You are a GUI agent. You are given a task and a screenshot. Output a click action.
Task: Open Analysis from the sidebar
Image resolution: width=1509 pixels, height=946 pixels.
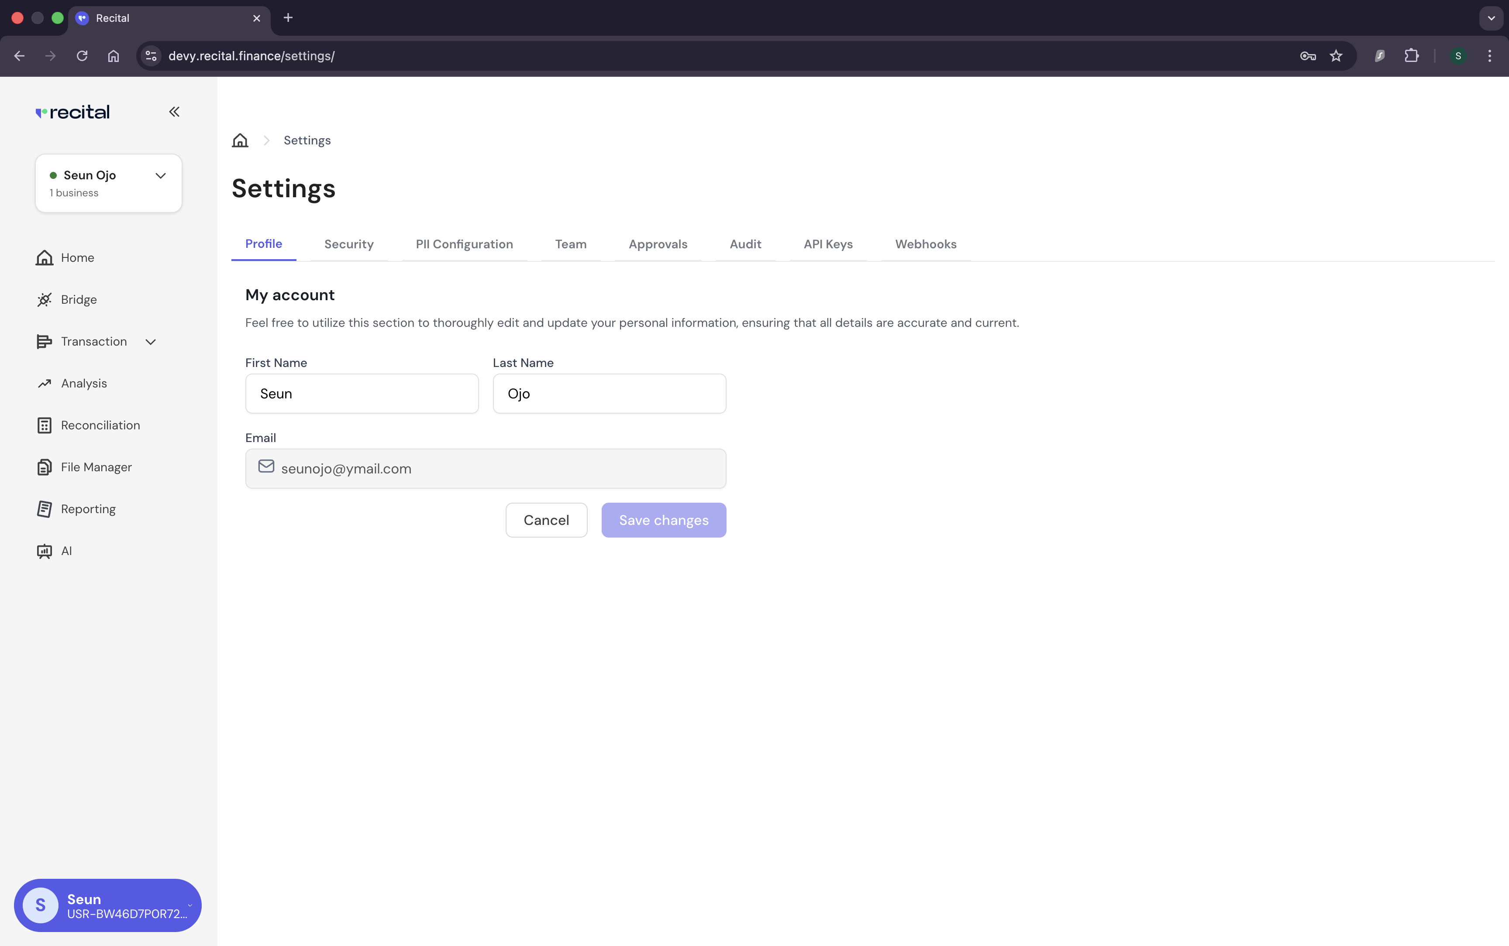83,384
